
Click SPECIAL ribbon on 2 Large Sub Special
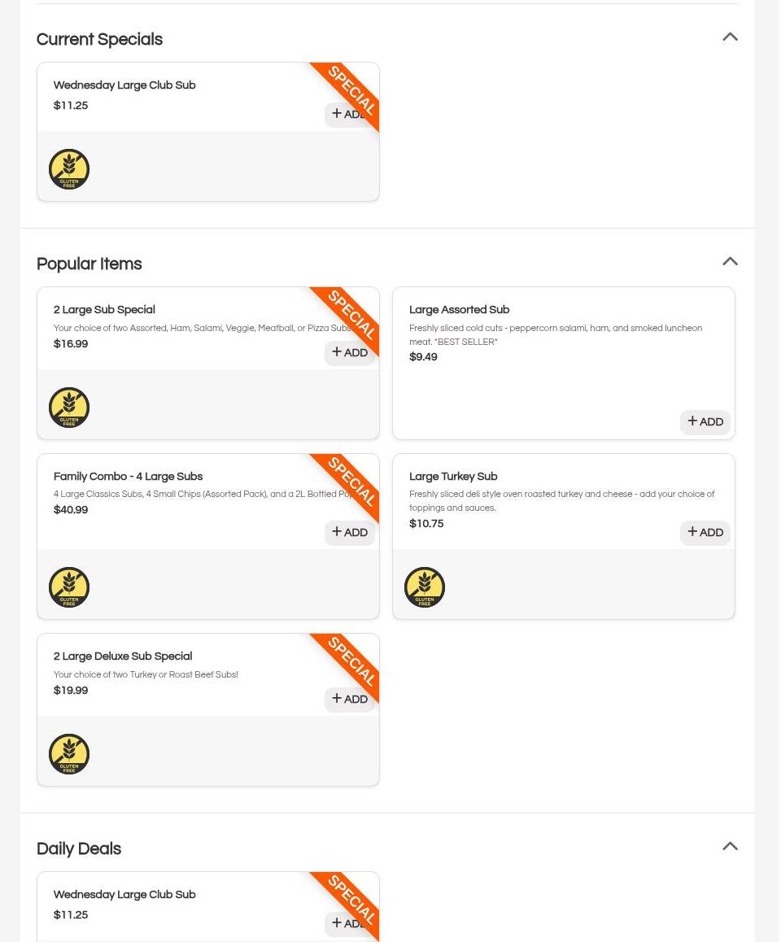coord(351,315)
